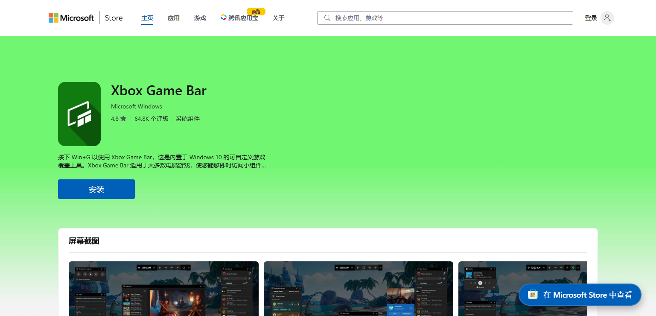Open the Microsoft Windows publisher link
The height and width of the screenshot is (316, 656).
tap(137, 106)
